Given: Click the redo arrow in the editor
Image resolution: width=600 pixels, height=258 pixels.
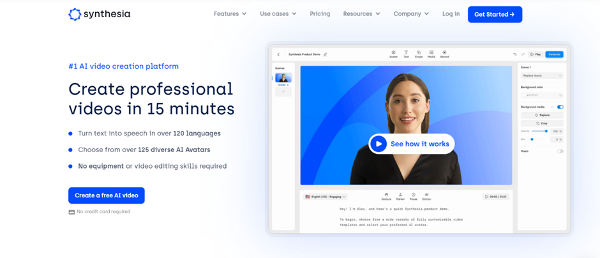Looking at the screenshot, I should tap(523, 54).
